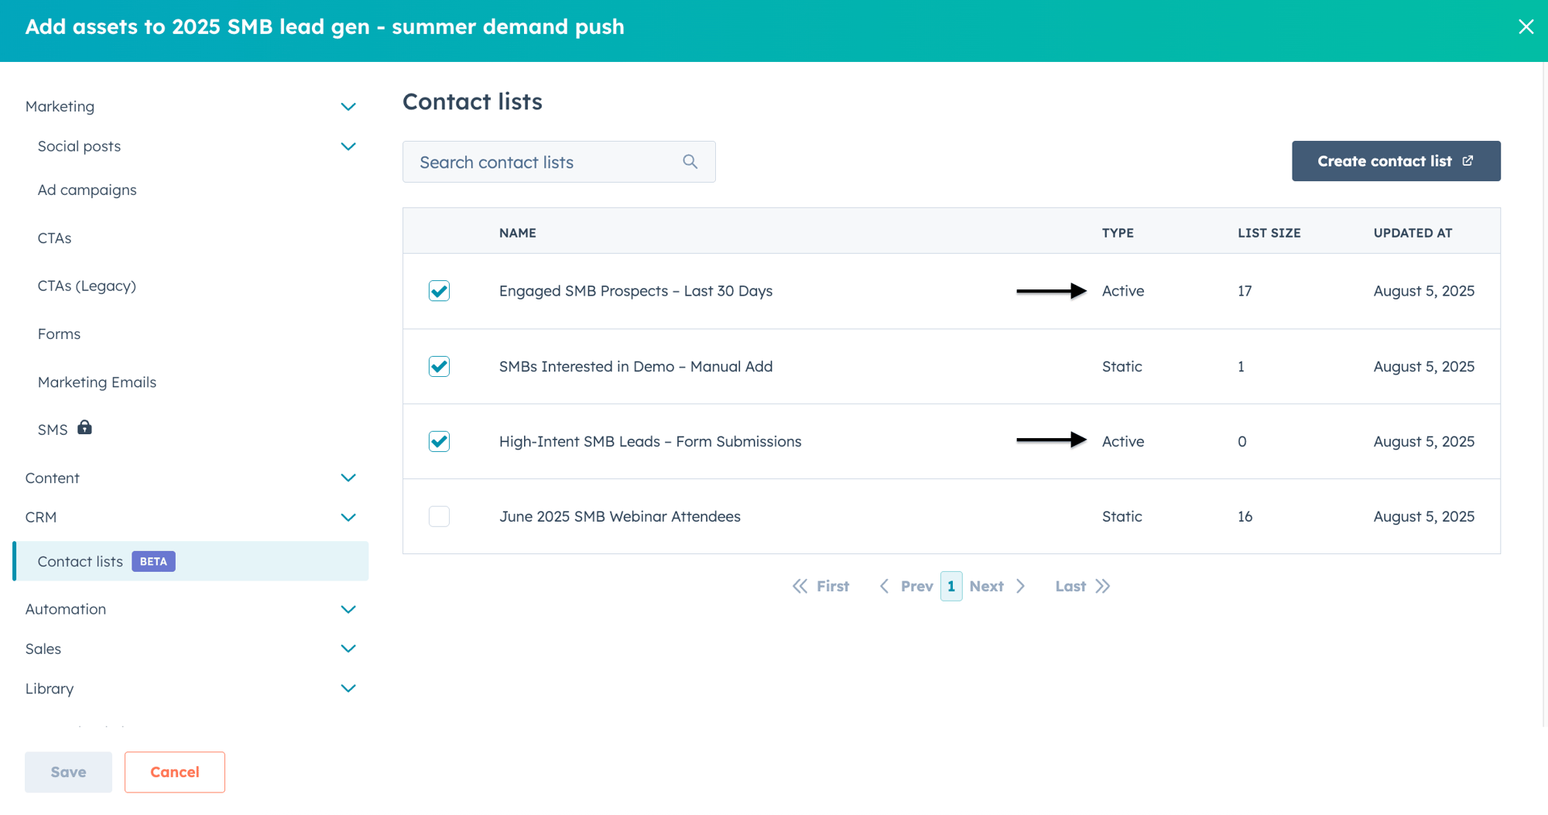The image size is (1548, 815).
Task: Check June 2025 SMB Webinar Attendees
Action: pyautogui.click(x=439, y=516)
